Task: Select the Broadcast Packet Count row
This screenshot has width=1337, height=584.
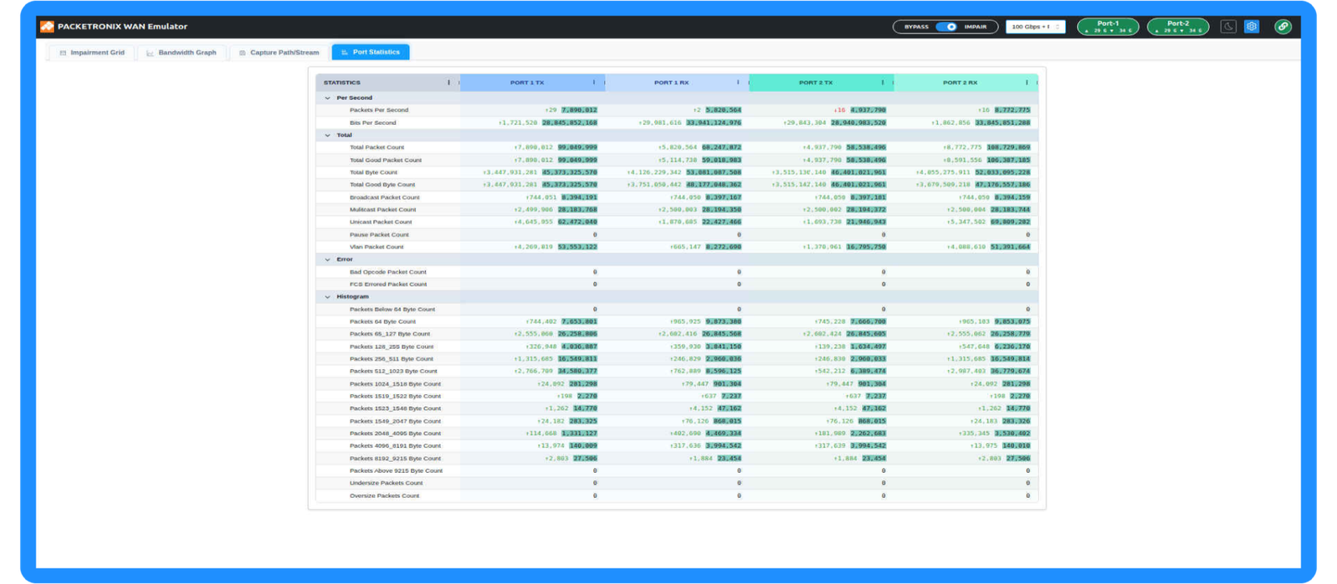Action: (x=385, y=197)
